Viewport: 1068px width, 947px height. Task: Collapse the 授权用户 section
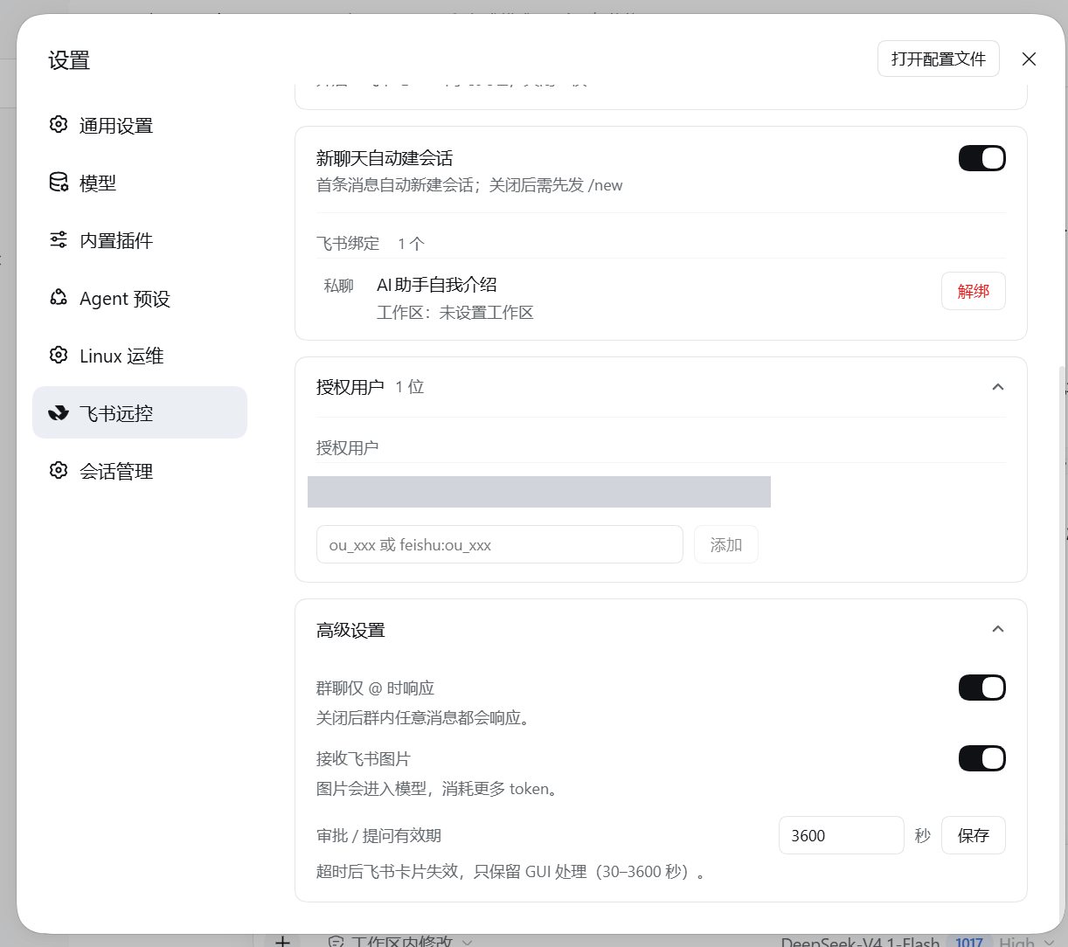tap(997, 387)
